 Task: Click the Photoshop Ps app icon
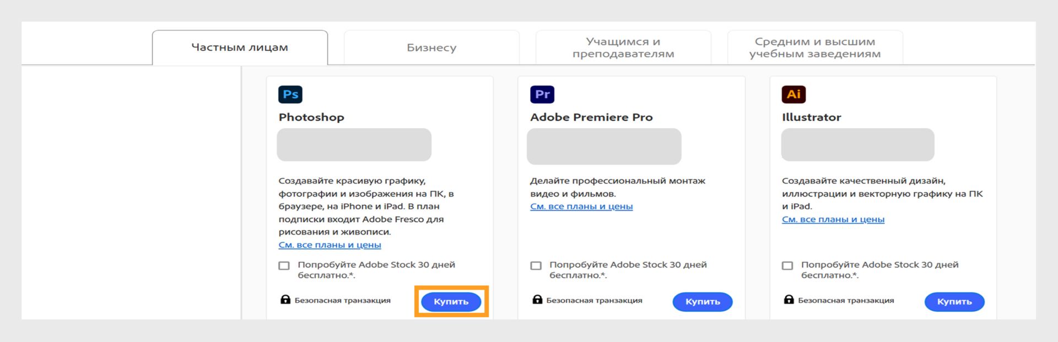point(290,95)
